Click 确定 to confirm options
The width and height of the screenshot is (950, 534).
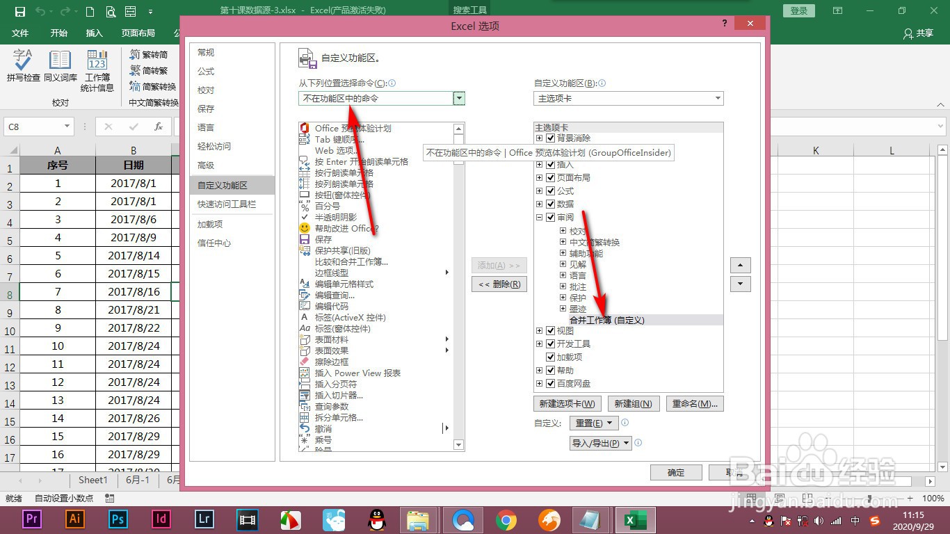point(676,472)
